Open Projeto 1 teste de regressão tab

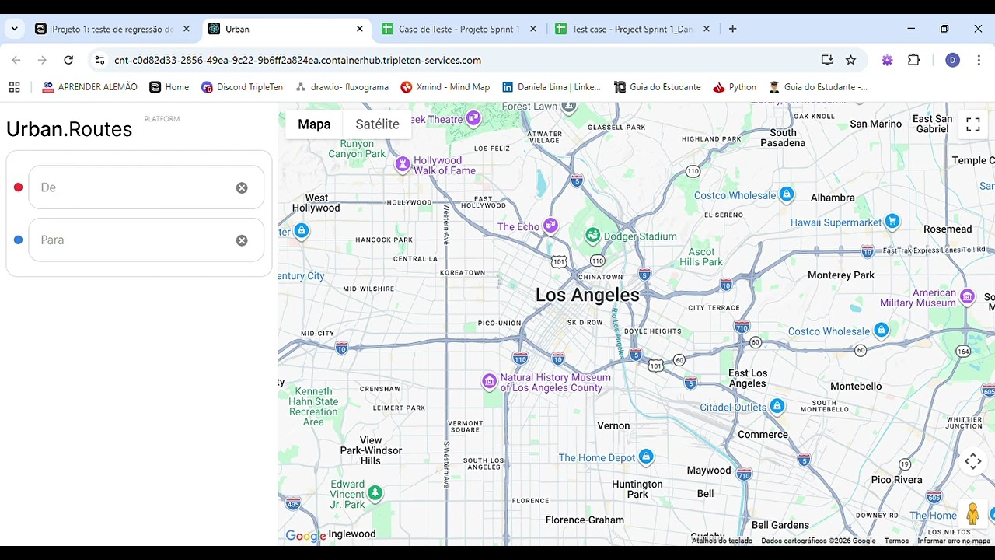[112, 29]
